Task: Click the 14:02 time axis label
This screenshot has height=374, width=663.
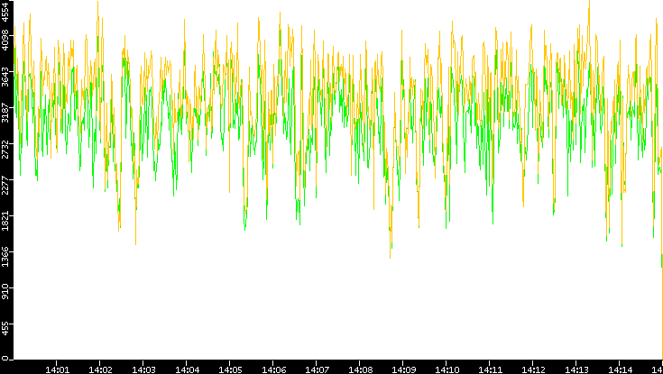Action: (x=100, y=369)
